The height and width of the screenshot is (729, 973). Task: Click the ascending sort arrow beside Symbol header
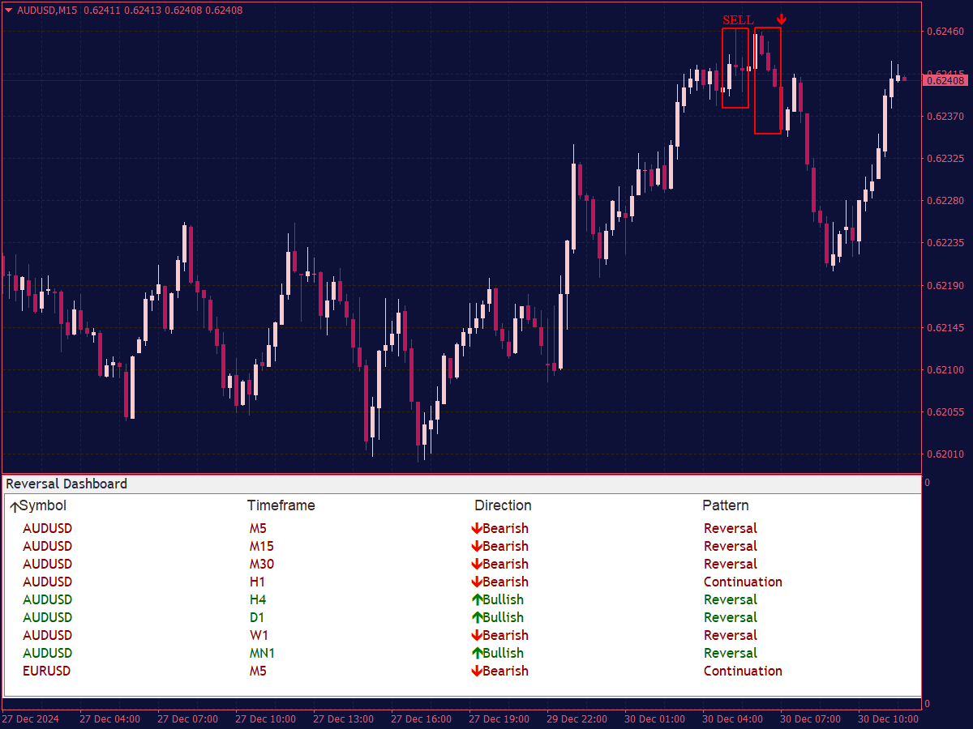coord(14,505)
